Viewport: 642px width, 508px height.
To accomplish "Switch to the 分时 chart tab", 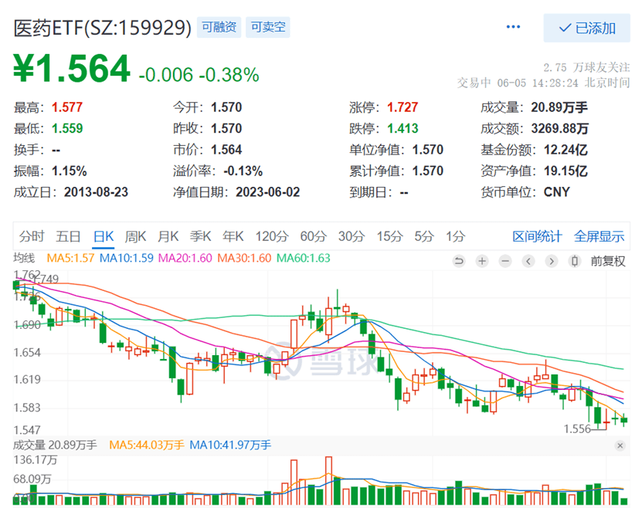I will pos(32,236).
